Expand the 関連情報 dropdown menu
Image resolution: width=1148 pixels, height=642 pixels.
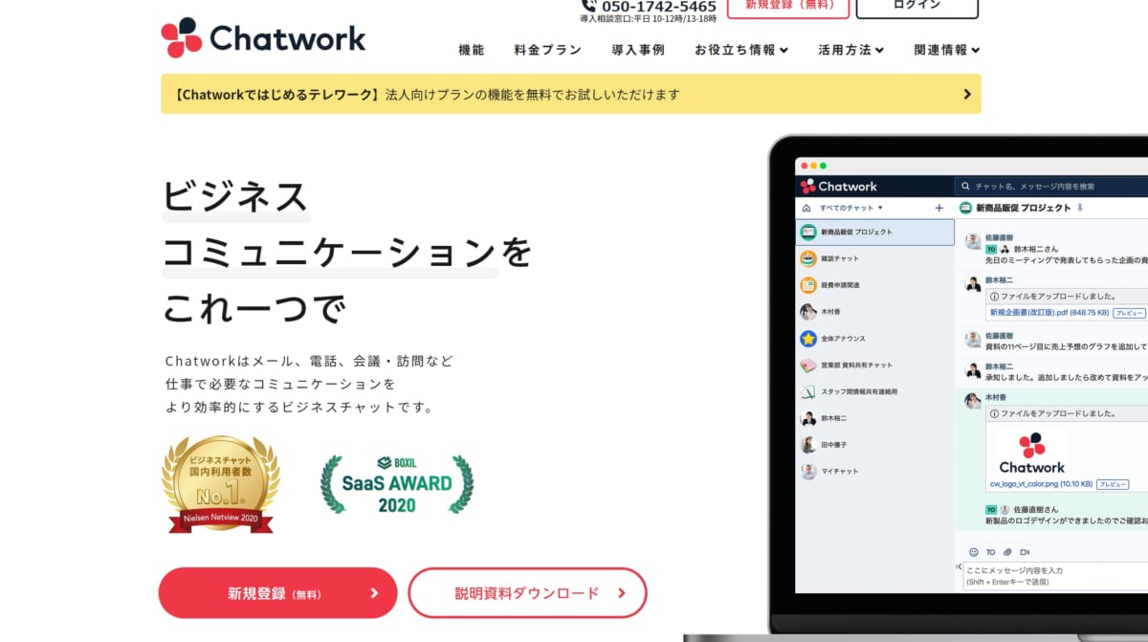[x=947, y=50]
